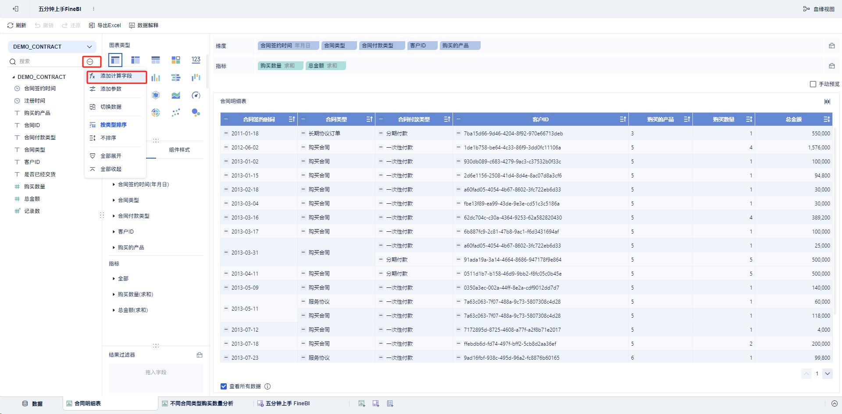Select the waterfall chart type icon
The width and height of the screenshot is (842, 414).
pyautogui.click(x=196, y=78)
